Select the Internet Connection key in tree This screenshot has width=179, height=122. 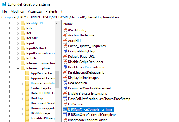pos(40,63)
